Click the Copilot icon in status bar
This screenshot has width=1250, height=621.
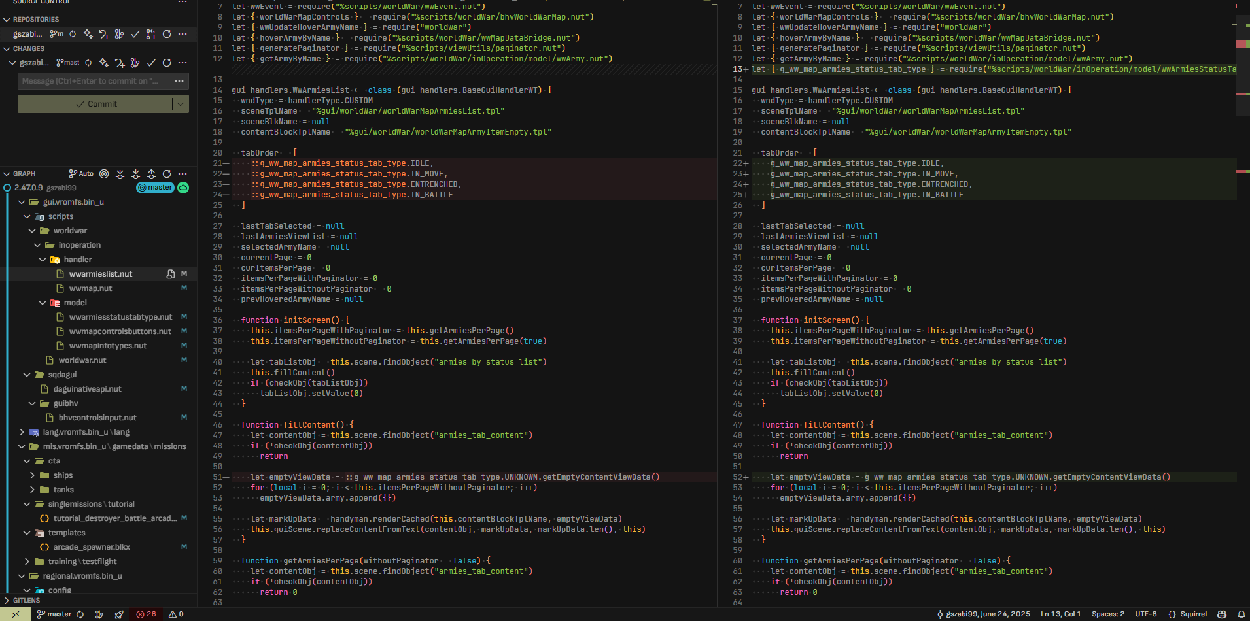1222,614
